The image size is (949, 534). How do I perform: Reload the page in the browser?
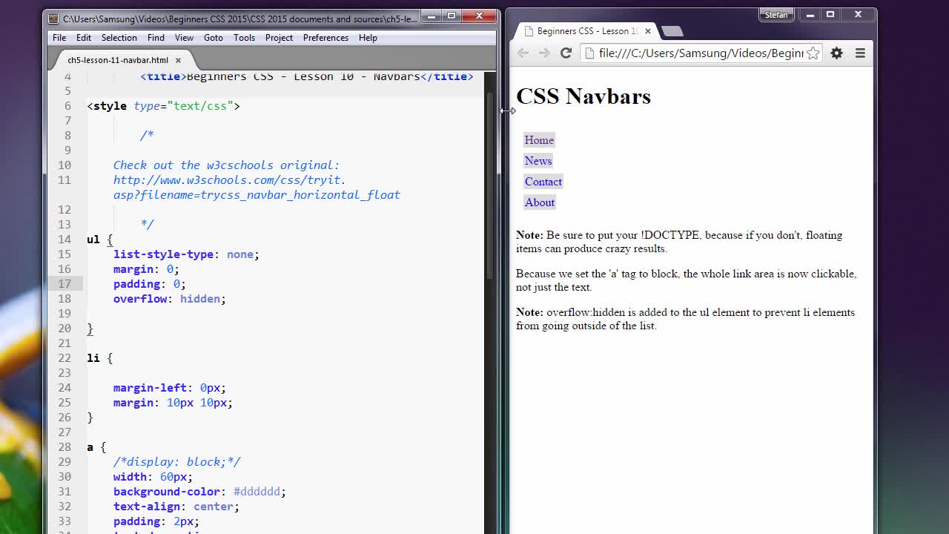coord(566,53)
